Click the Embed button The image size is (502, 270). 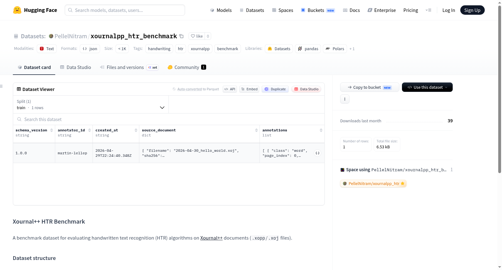coord(249,89)
